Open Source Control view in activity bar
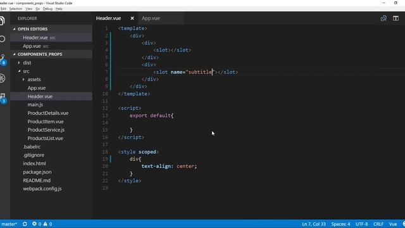Image resolution: width=405 pixels, height=228 pixels. (x=3, y=60)
